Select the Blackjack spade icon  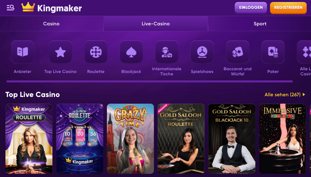[131, 52]
